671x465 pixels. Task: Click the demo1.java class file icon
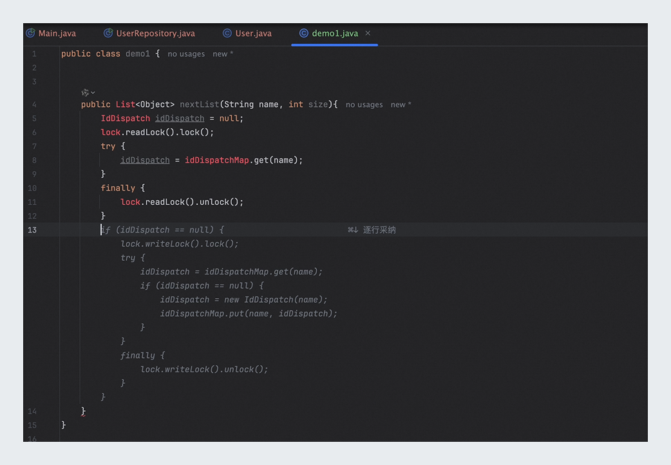point(303,33)
